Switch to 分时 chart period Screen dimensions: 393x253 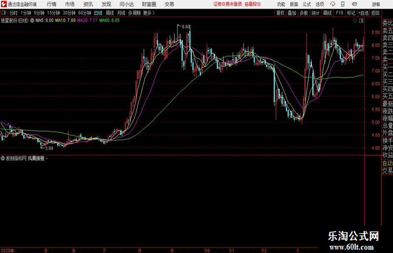coord(14,13)
